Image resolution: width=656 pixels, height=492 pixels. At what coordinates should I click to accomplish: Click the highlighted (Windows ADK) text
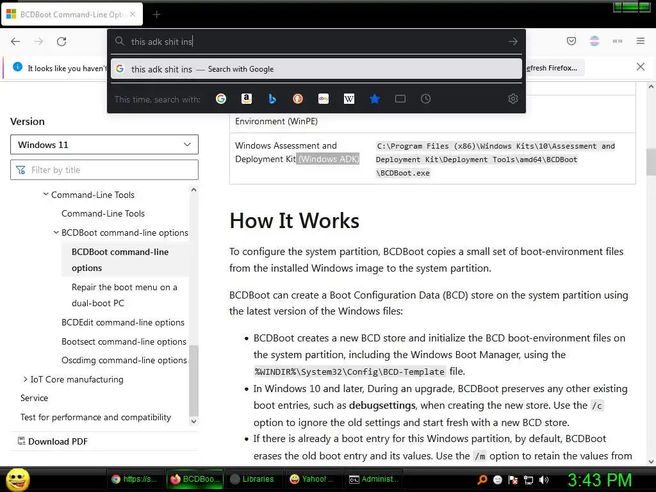tap(329, 159)
